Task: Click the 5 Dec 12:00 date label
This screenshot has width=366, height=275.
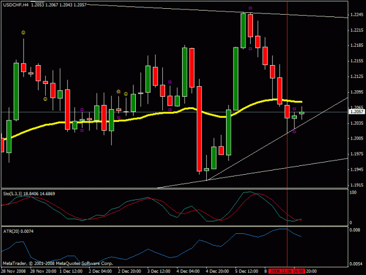Action: click(247, 271)
